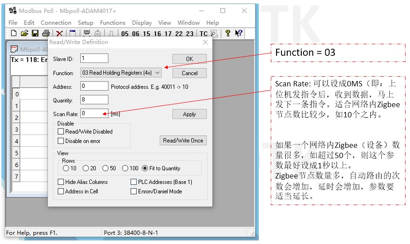Select Fit to Quantity radio button
This screenshot has width=410, height=244.
coord(145,168)
